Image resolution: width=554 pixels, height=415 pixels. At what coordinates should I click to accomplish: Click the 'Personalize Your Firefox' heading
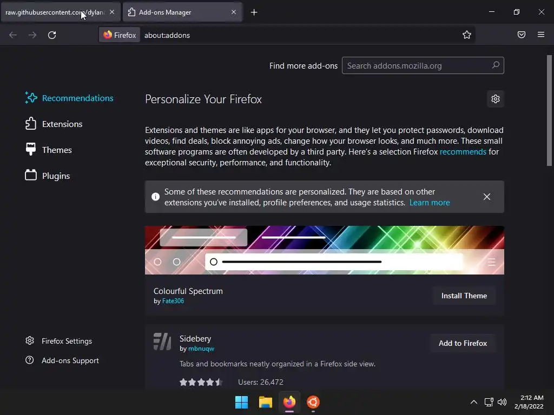pyautogui.click(x=203, y=99)
